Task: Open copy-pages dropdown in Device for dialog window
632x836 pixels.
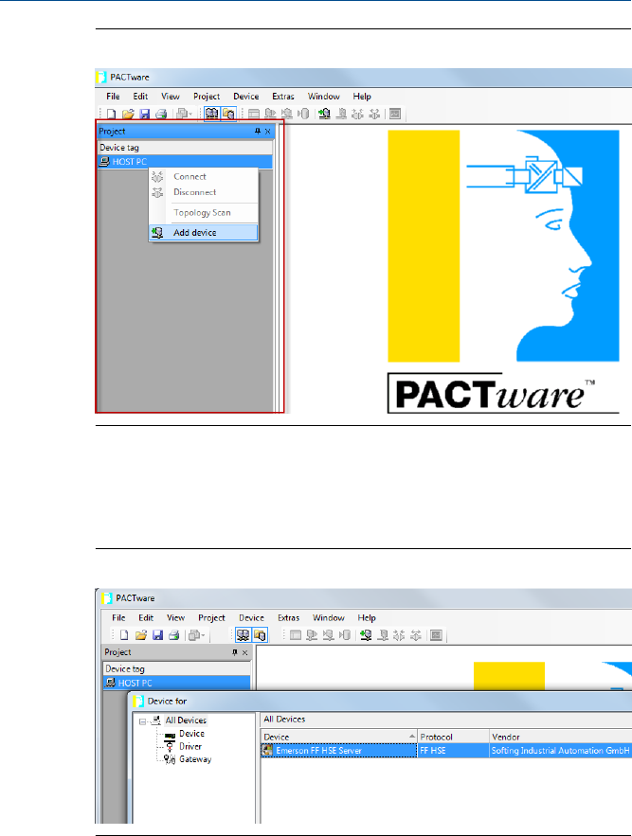Action: pos(197,635)
